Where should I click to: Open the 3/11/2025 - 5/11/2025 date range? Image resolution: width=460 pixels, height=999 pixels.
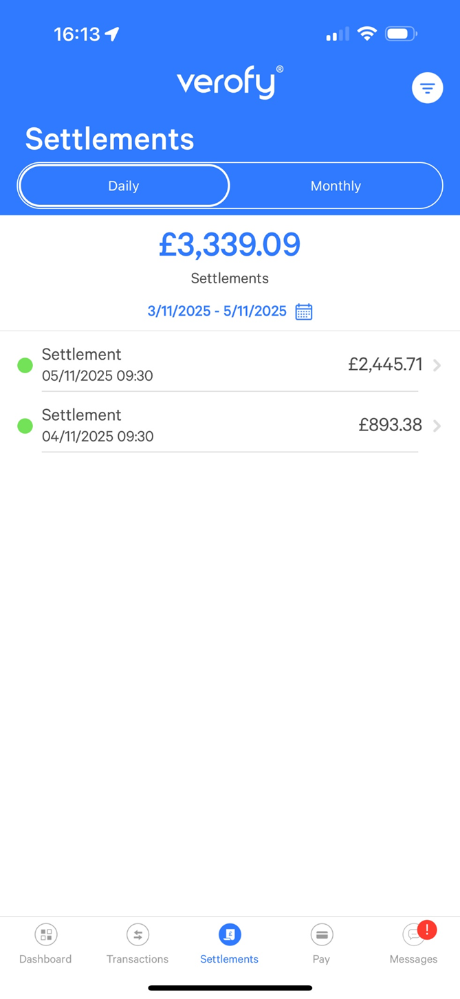tap(217, 311)
